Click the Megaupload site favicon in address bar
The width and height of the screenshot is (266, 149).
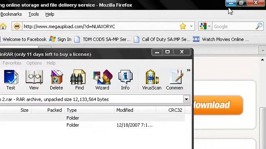[17, 26]
